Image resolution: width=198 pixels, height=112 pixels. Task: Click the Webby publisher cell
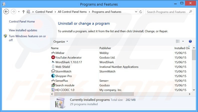click(x=104, y=53)
